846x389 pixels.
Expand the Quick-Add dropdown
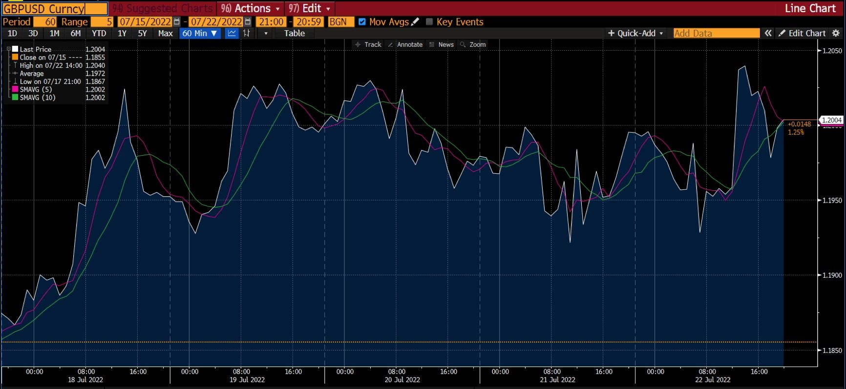[636, 33]
